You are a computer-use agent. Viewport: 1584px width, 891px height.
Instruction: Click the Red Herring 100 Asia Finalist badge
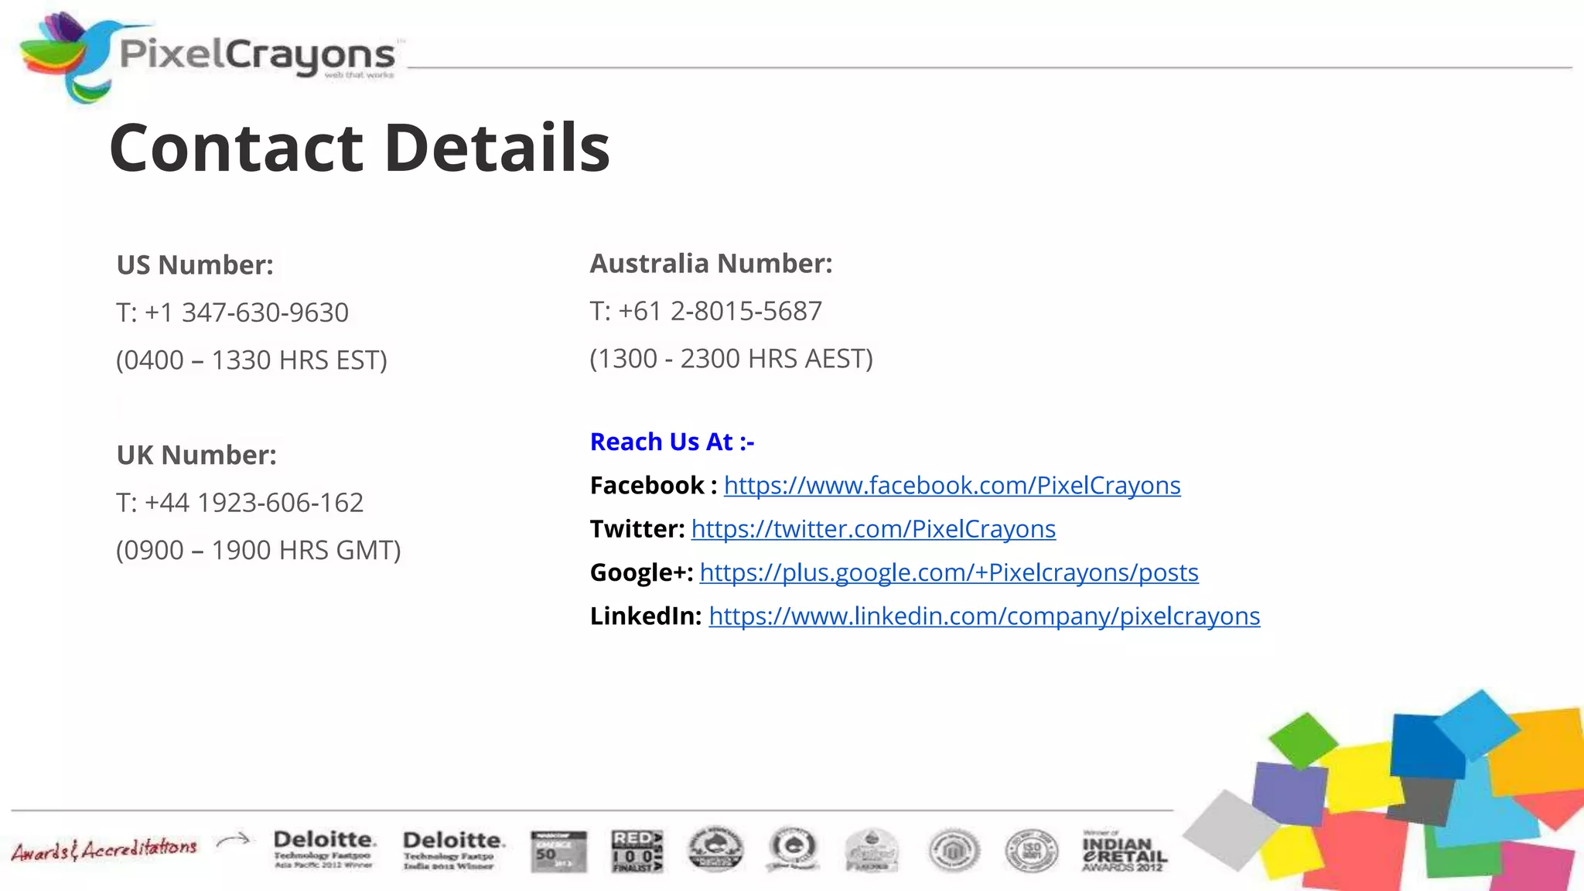point(637,851)
